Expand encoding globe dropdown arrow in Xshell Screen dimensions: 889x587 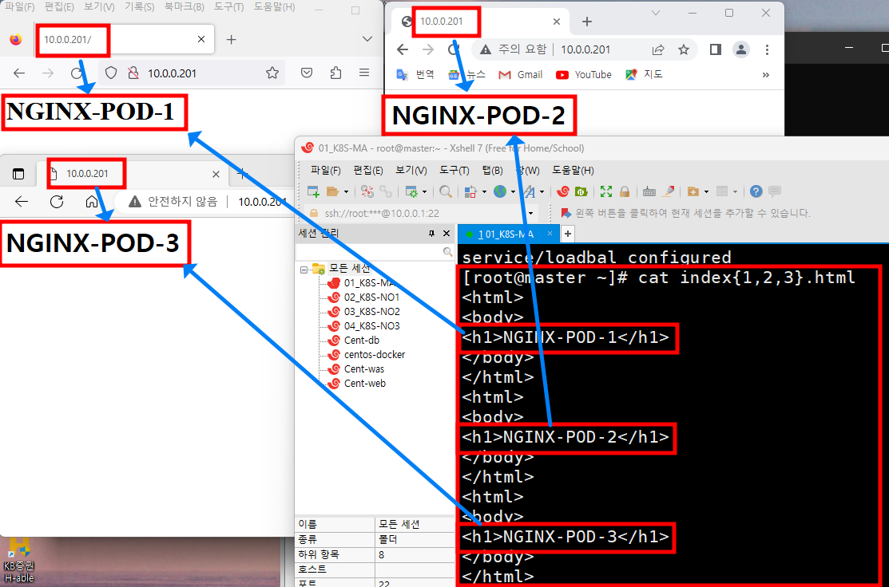coord(513,192)
